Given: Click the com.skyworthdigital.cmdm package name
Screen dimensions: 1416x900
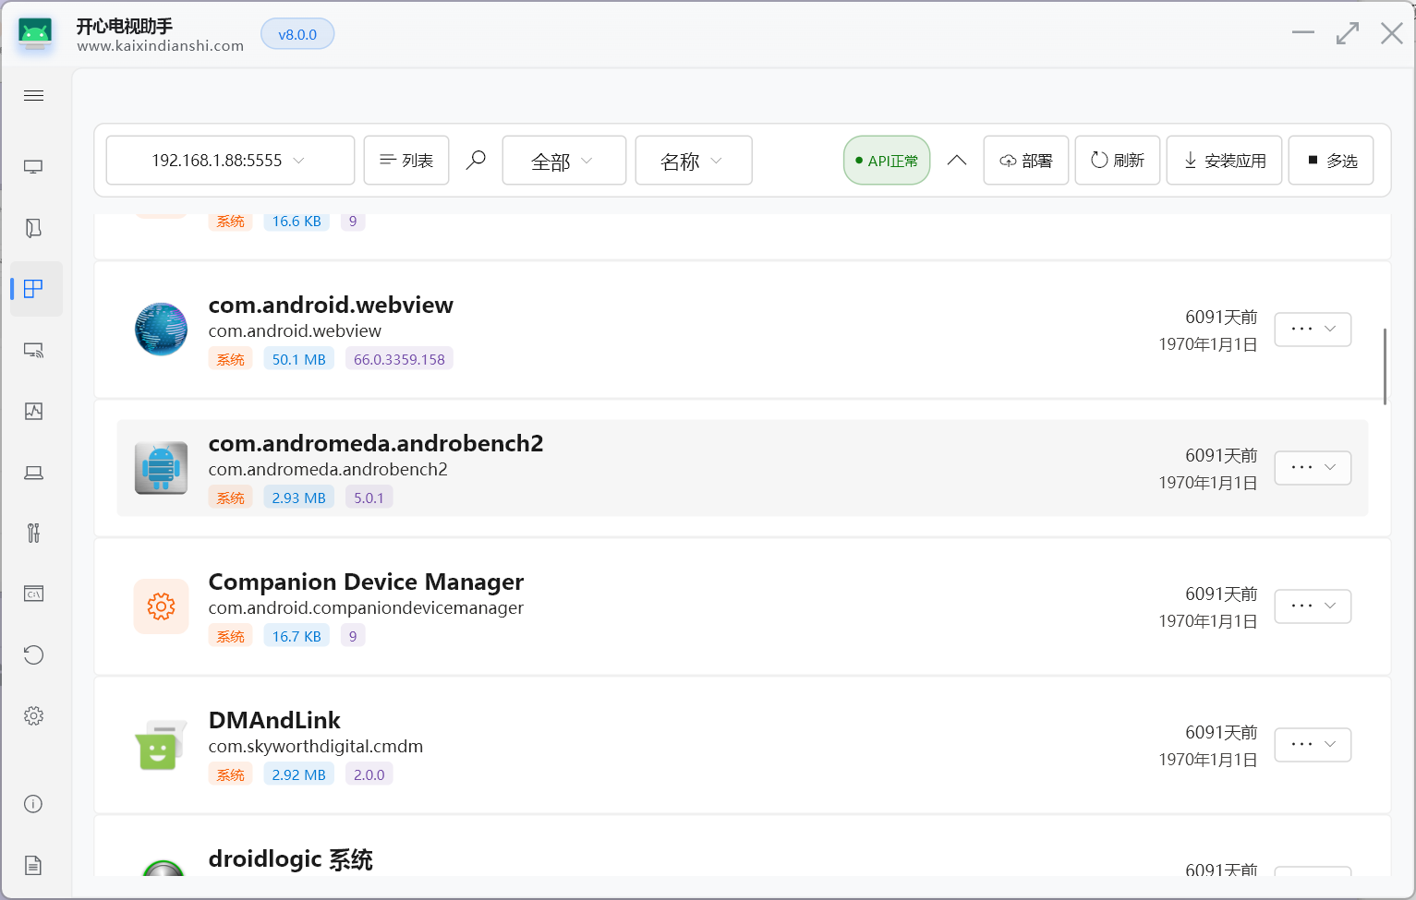Looking at the screenshot, I should click(x=316, y=746).
